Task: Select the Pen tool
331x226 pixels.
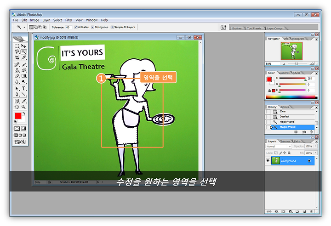Action: pyautogui.click(x=17, y=94)
